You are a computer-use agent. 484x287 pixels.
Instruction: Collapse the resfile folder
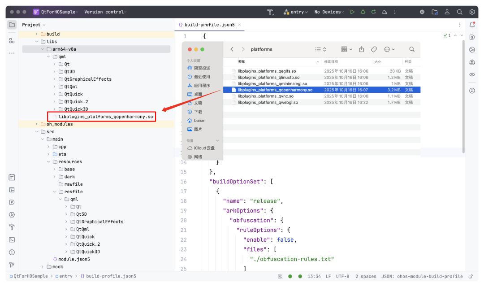(x=54, y=192)
